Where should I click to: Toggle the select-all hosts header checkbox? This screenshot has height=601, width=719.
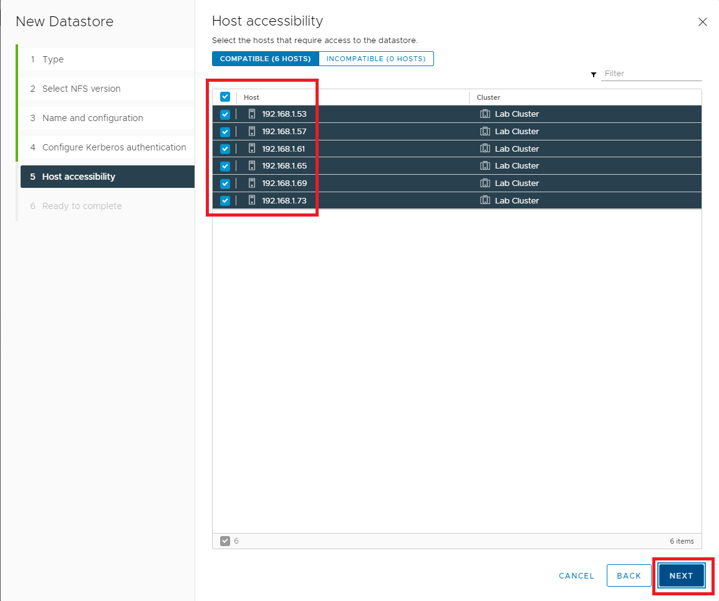pyautogui.click(x=225, y=97)
